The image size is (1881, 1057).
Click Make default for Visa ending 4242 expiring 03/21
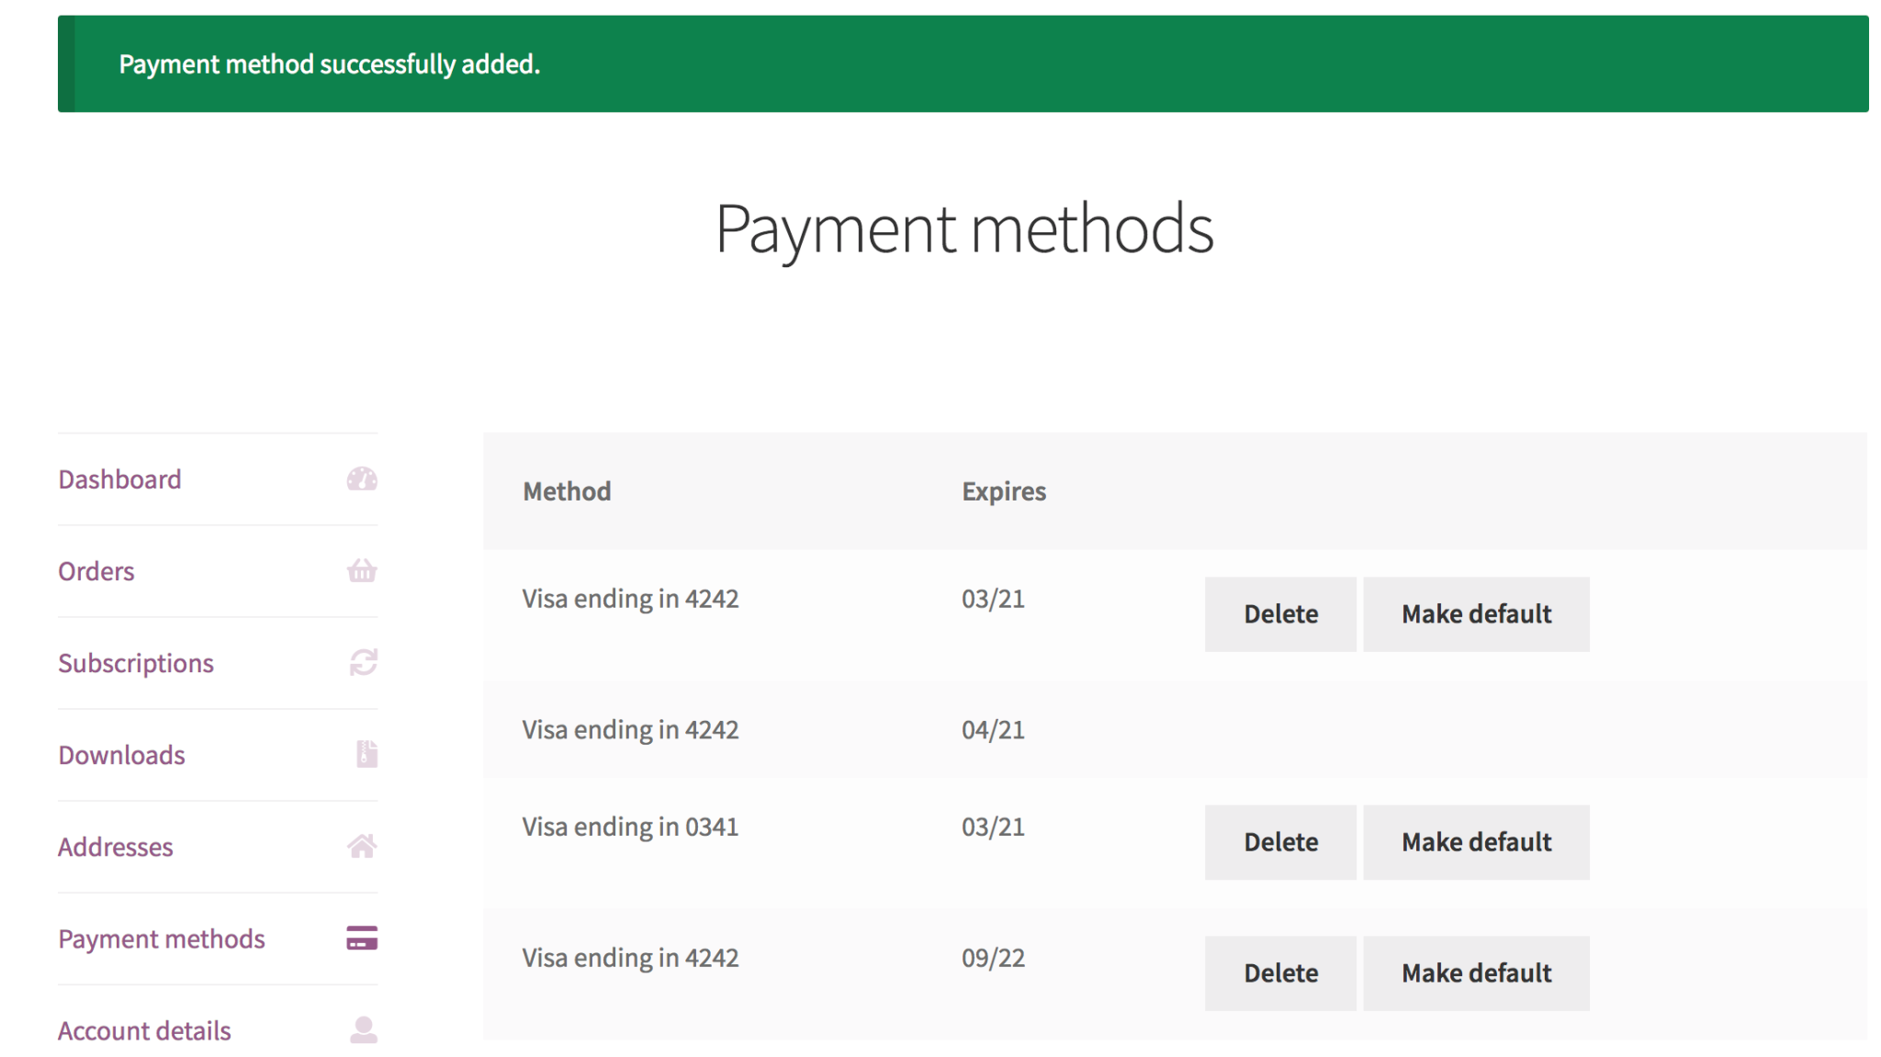click(1475, 613)
